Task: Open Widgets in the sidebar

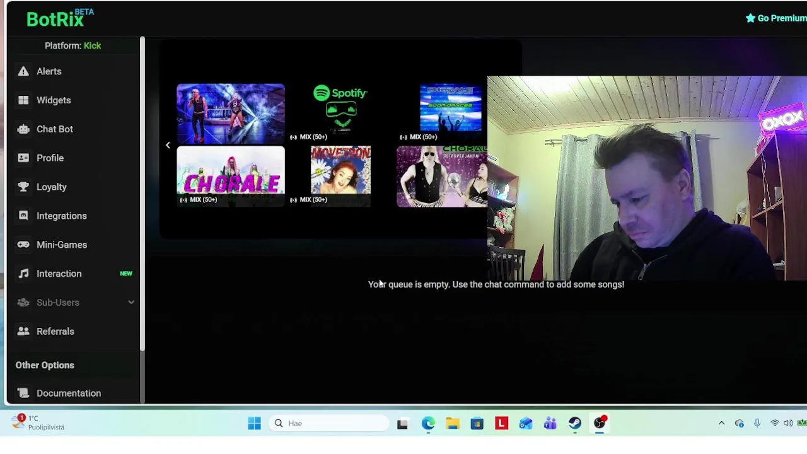Action: 73,100
